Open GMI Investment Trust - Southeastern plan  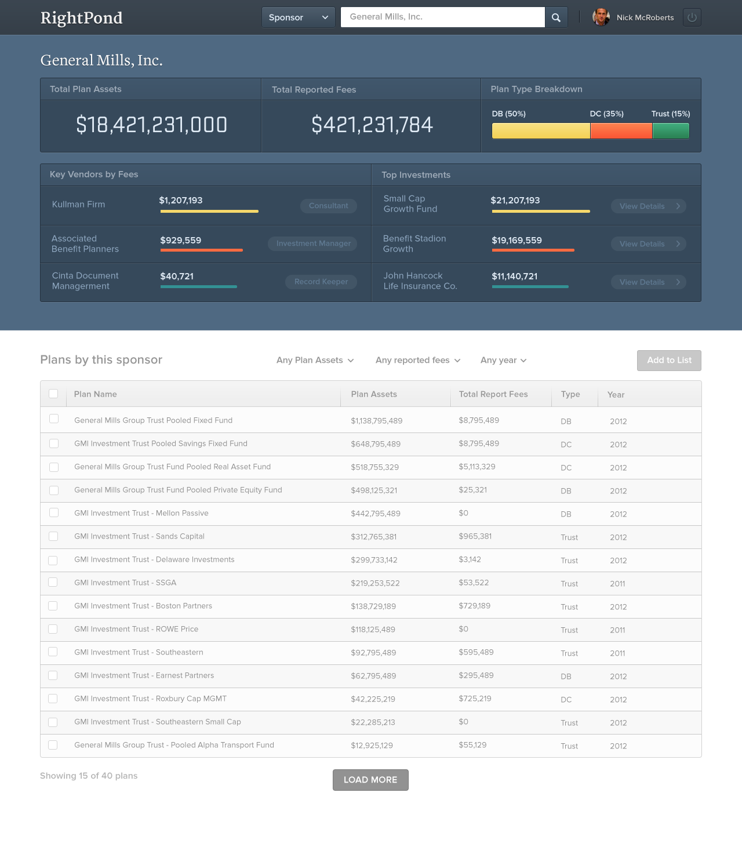click(x=139, y=652)
